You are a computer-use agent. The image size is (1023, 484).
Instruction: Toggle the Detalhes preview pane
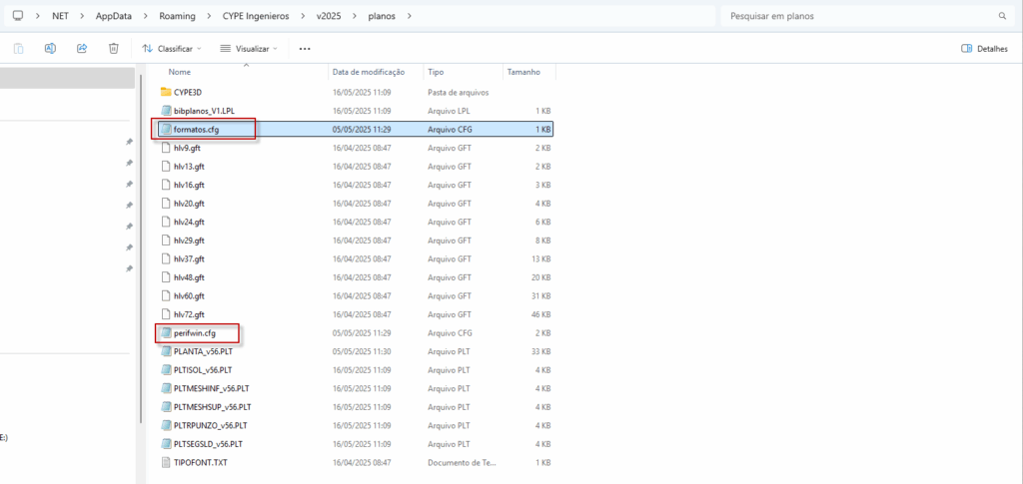point(984,48)
